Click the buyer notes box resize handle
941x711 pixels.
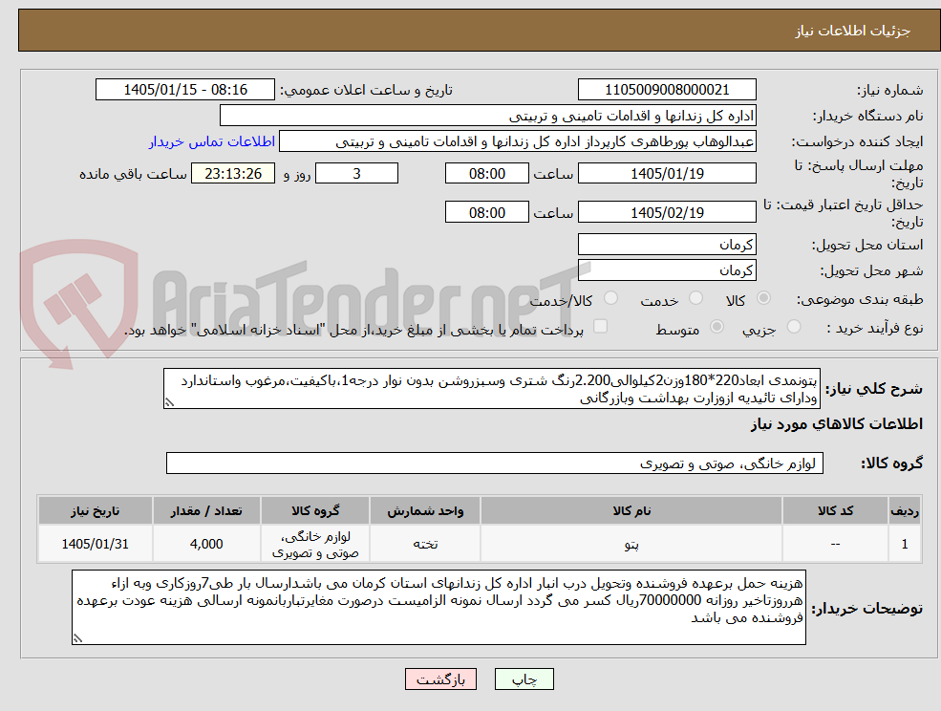click(x=77, y=639)
